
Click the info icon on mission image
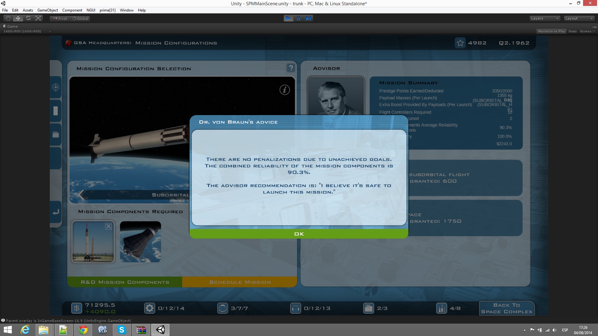click(x=284, y=90)
